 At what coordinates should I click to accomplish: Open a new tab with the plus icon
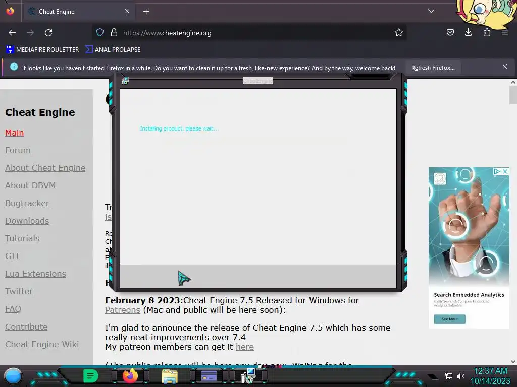(x=146, y=12)
